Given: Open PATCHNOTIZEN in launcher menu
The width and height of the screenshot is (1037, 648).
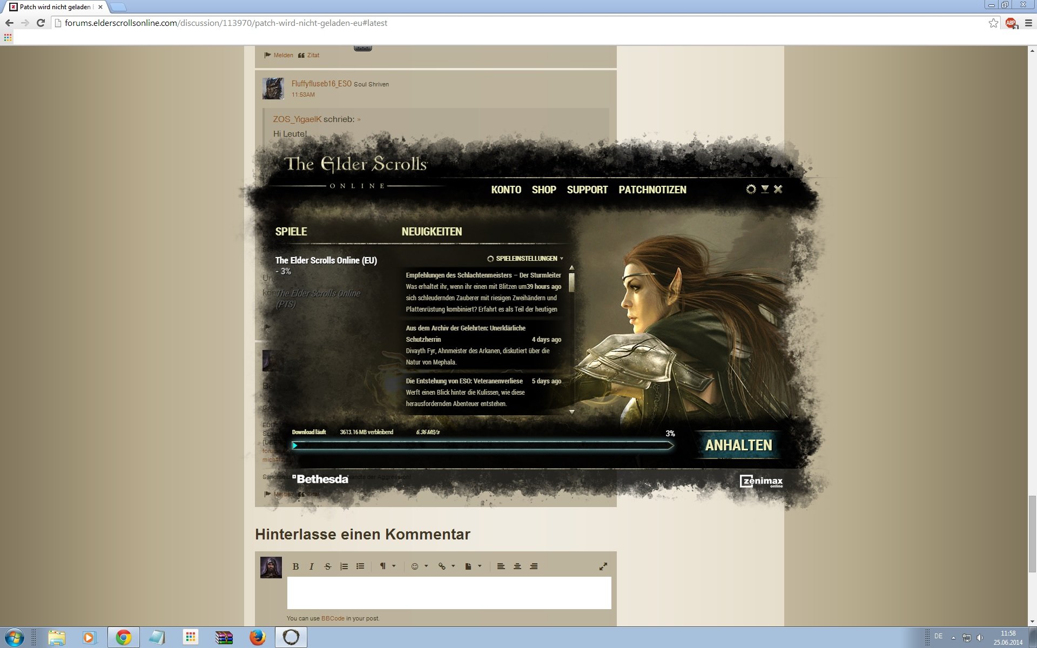Looking at the screenshot, I should [x=652, y=190].
